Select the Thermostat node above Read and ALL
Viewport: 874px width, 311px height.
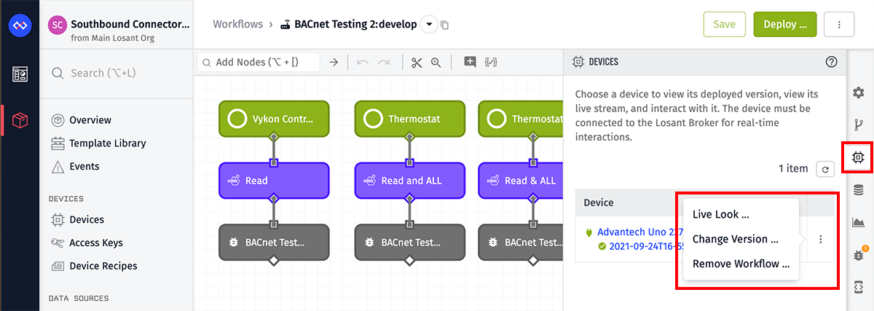pos(410,118)
